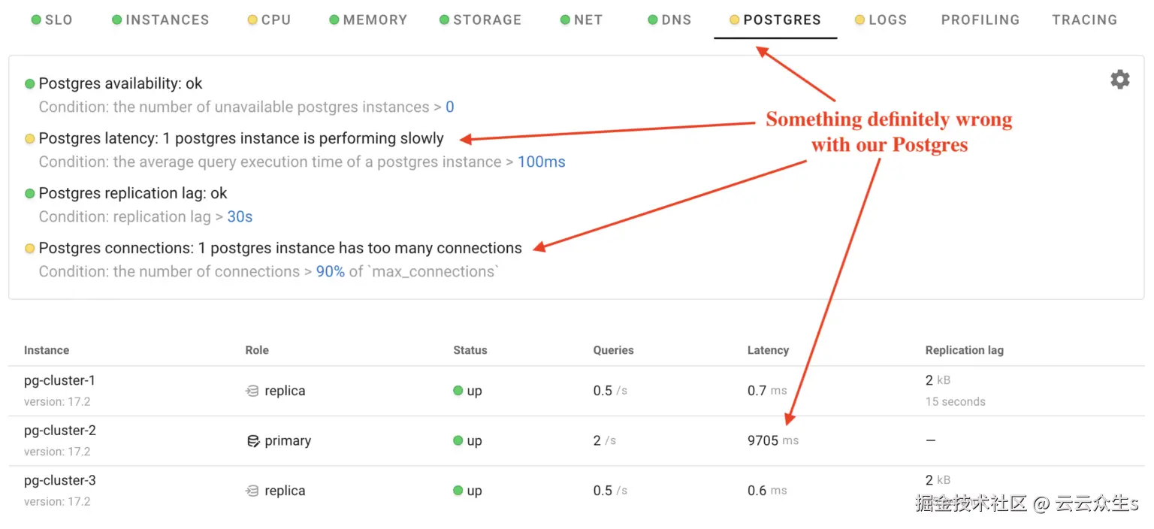This screenshot has width=1154, height=529.
Task: Change the 90% connections threshold value
Action: click(x=330, y=272)
